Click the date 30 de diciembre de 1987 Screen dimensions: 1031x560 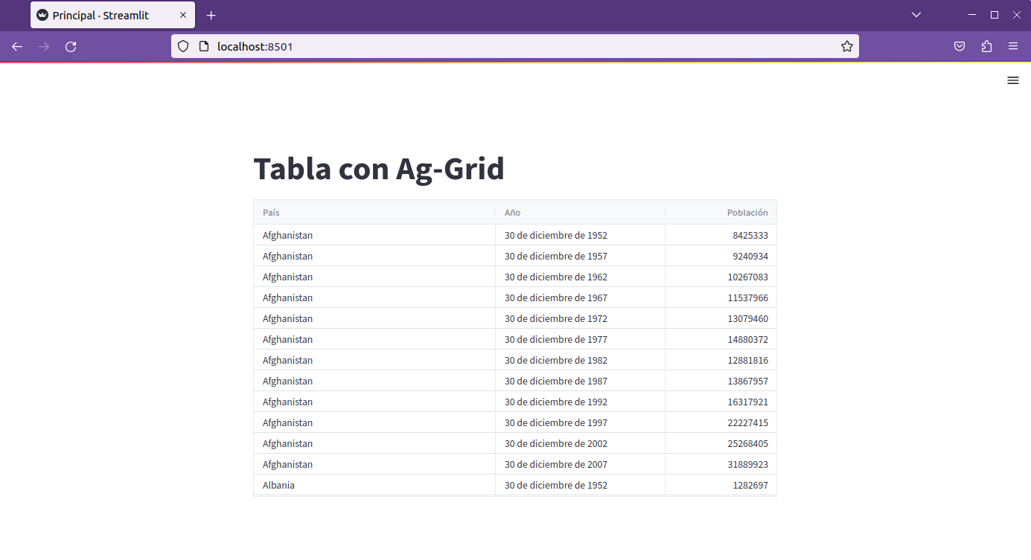[556, 381]
